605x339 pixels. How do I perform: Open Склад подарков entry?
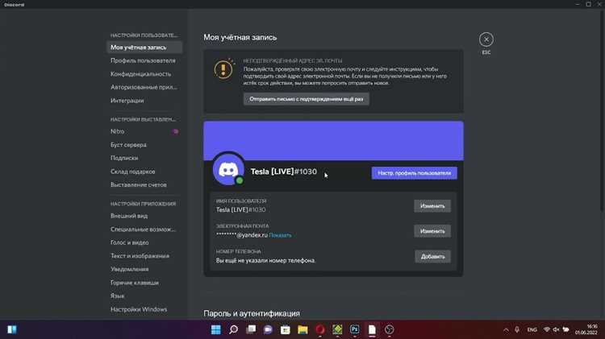pos(144,172)
